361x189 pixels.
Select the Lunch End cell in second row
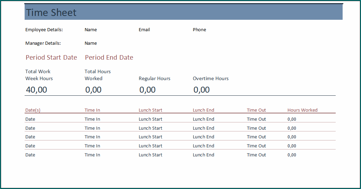pyautogui.click(x=204, y=128)
